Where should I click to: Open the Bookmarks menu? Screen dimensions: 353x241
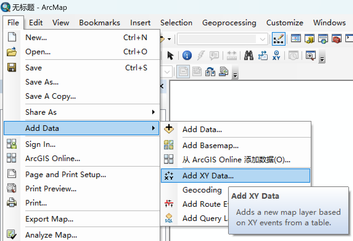[100, 23]
